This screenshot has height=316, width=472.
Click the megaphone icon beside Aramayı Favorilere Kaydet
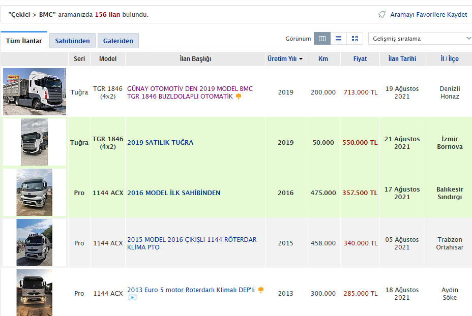point(382,14)
